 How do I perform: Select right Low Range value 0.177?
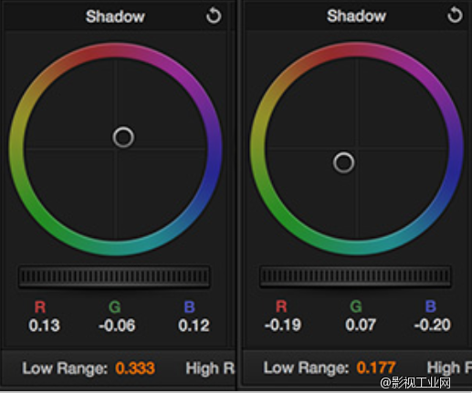pyautogui.click(x=376, y=367)
